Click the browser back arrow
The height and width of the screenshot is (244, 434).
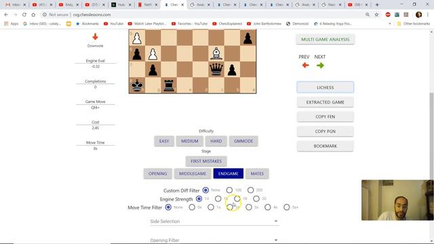coord(6,15)
